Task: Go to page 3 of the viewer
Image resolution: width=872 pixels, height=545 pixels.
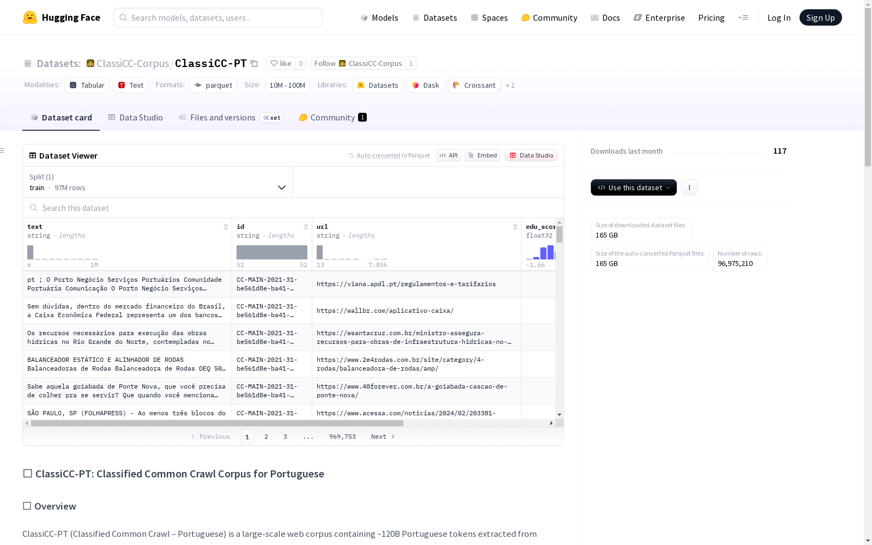Action: point(285,437)
